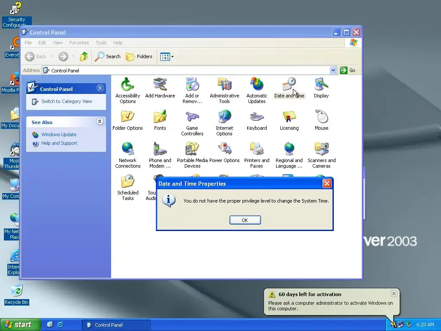441x331 pixels.
Task: Open Scanners and Cameras icon
Action: pos(321,155)
